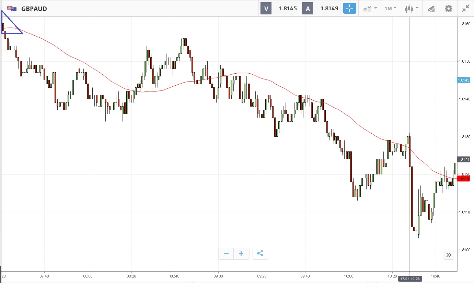This screenshot has width=474, height=283.
Task: Click the A buy button at 1.8149
Action: point(322,9)
